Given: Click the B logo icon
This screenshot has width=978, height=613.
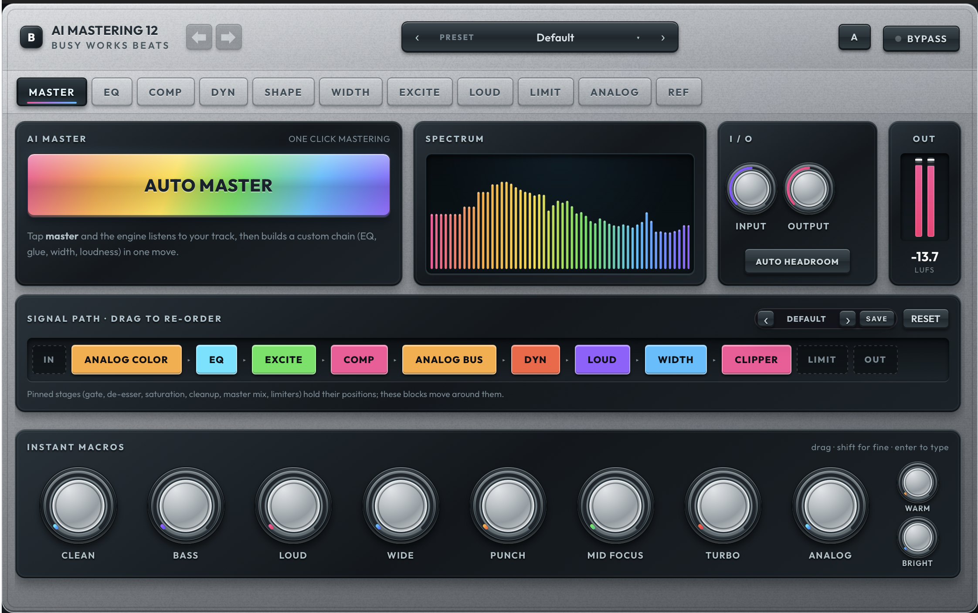Looking at the screenshot, I should pos(31,37).
